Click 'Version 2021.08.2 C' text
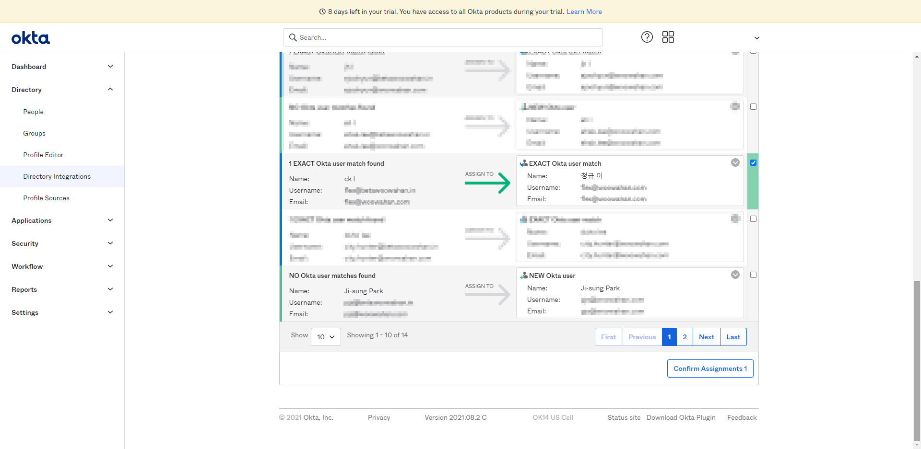Viewport: 921px width, 449px height. pyautogui.click(x=455, y=417)
